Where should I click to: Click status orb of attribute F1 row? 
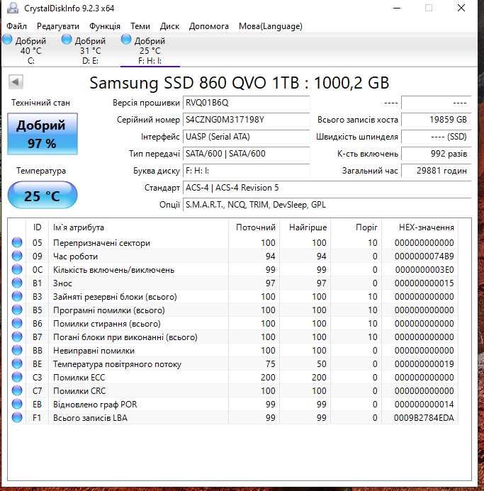17,417
